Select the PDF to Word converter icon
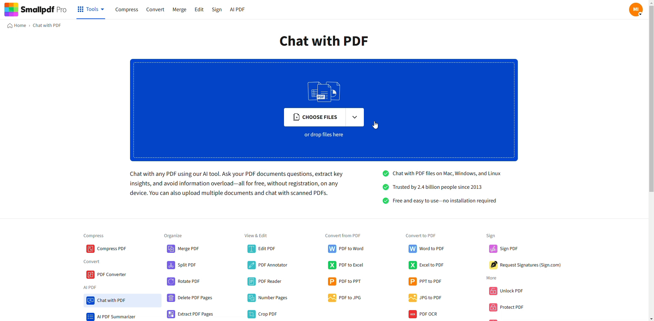This screenshot has height=321, width=654. 332,249
